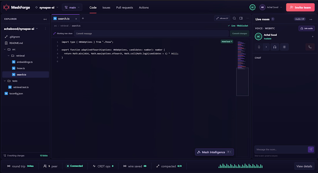Click the Commit changes button

pyautogui.click(x=240, y=33)
